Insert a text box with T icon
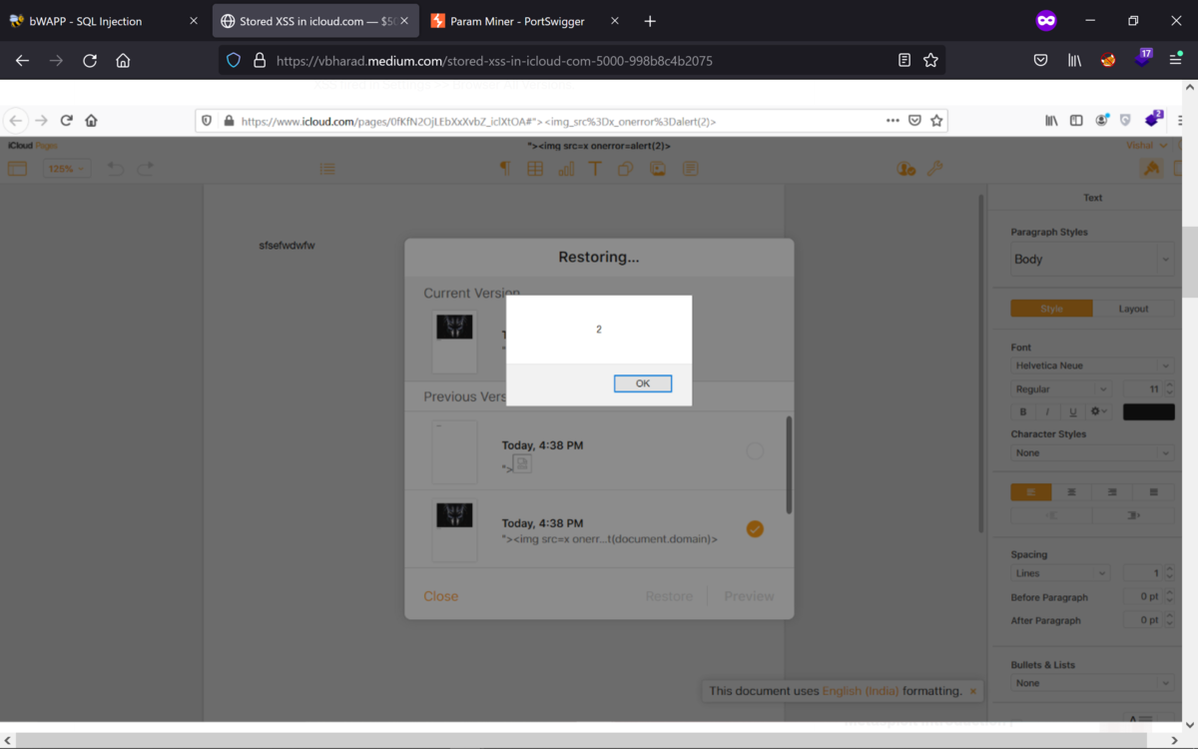The height and width of the screenshot is (749, 1198). (x=595, y=169)
